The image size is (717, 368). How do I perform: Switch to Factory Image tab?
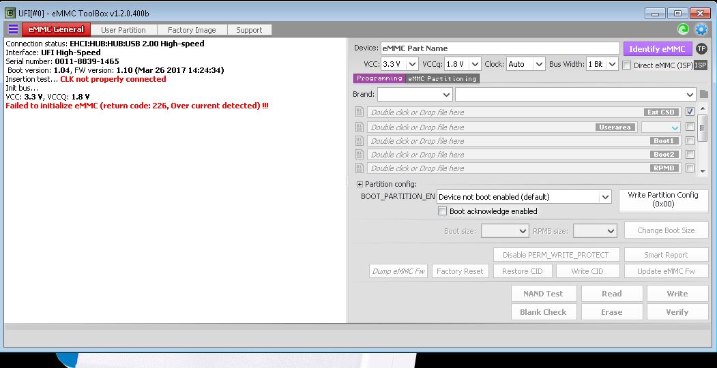pos(192,30)
